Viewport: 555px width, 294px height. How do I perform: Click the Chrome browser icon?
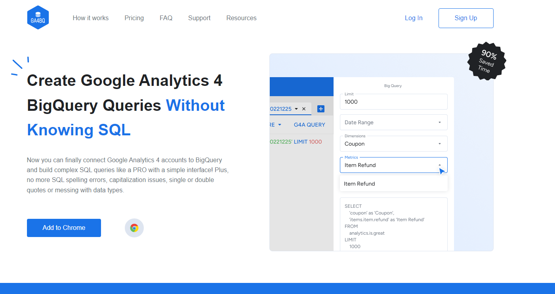pos(134,228)
